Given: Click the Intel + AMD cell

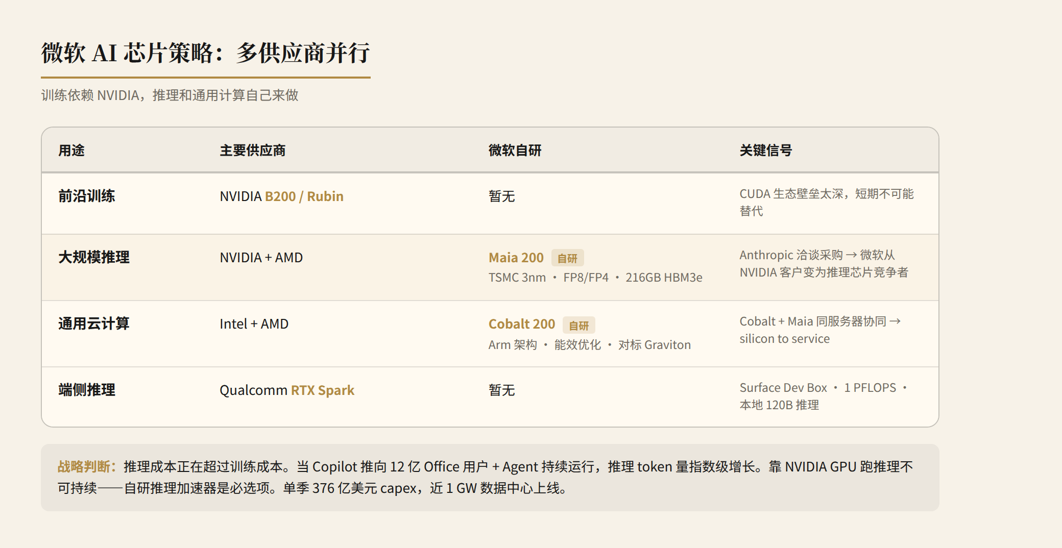Looking at the screenshot, I should pyautogui.click(x=254, y=324).
